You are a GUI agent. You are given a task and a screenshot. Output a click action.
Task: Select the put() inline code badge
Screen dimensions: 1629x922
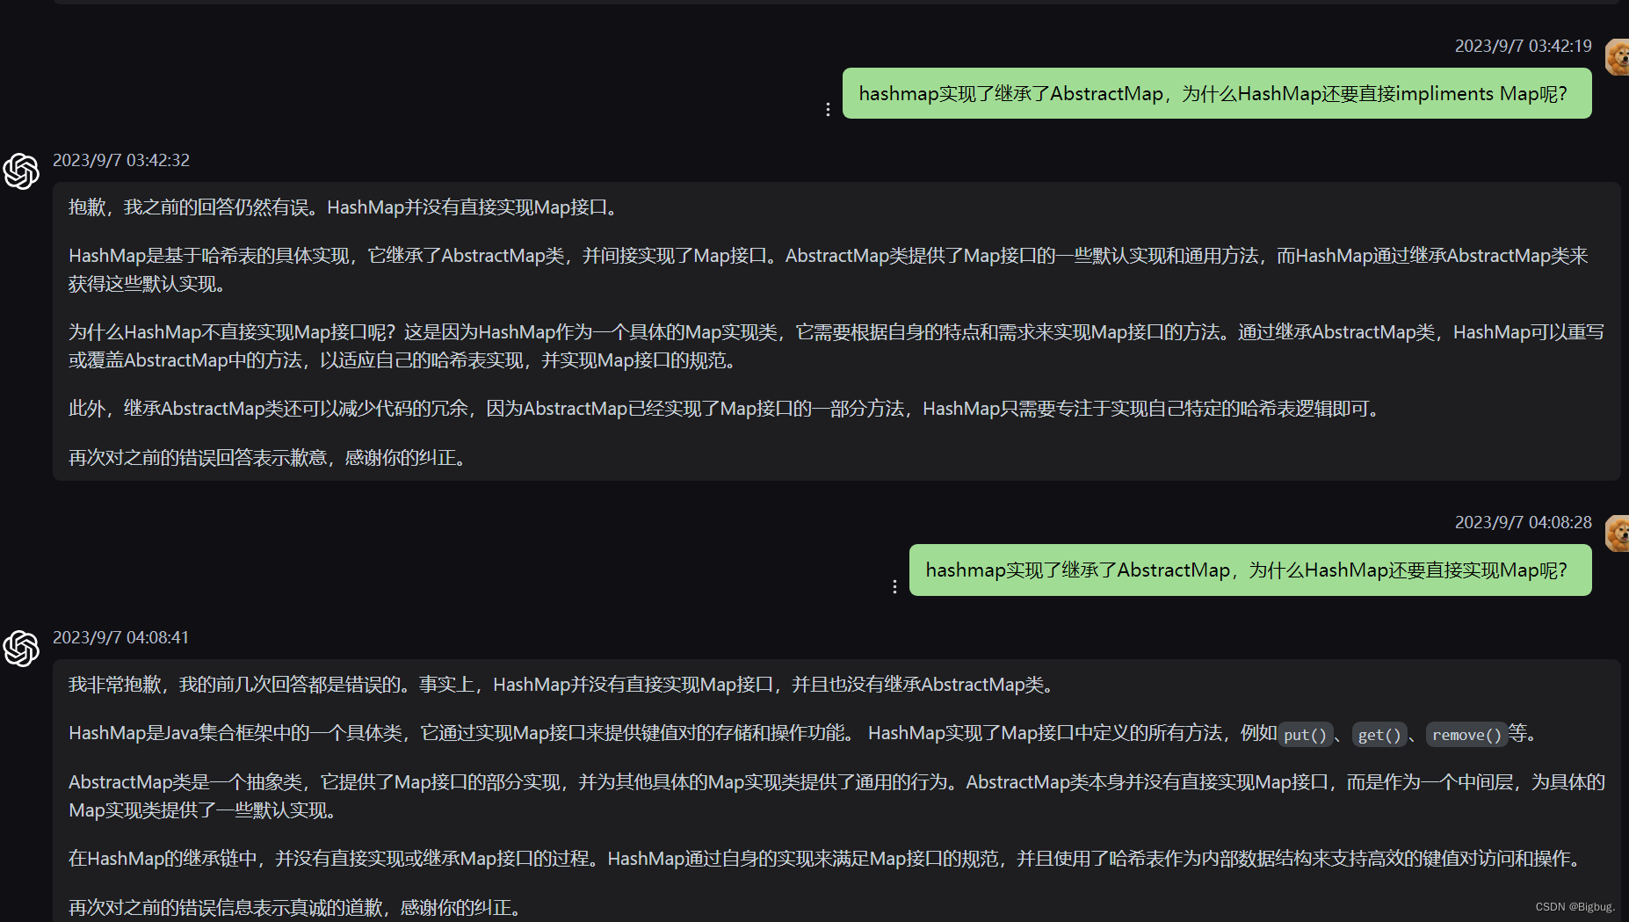point(1306,735)
